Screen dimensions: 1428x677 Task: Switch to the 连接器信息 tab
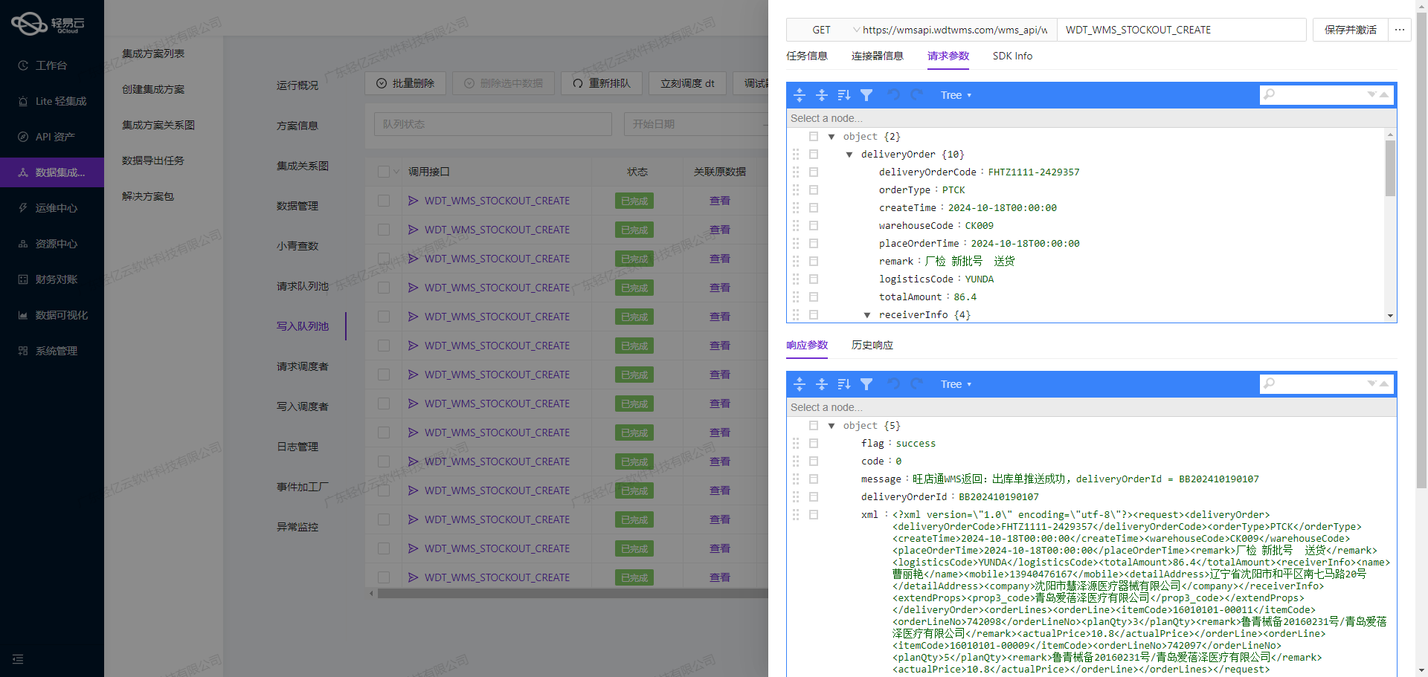pyautogui.click(x=878, y=56)
